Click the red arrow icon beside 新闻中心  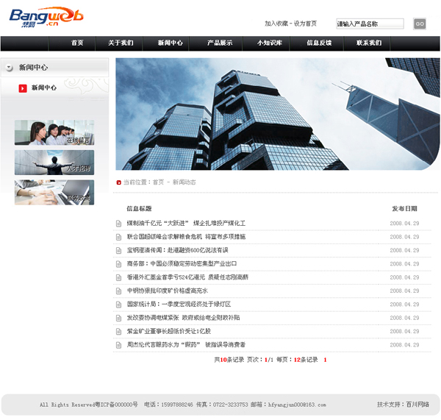23,88
